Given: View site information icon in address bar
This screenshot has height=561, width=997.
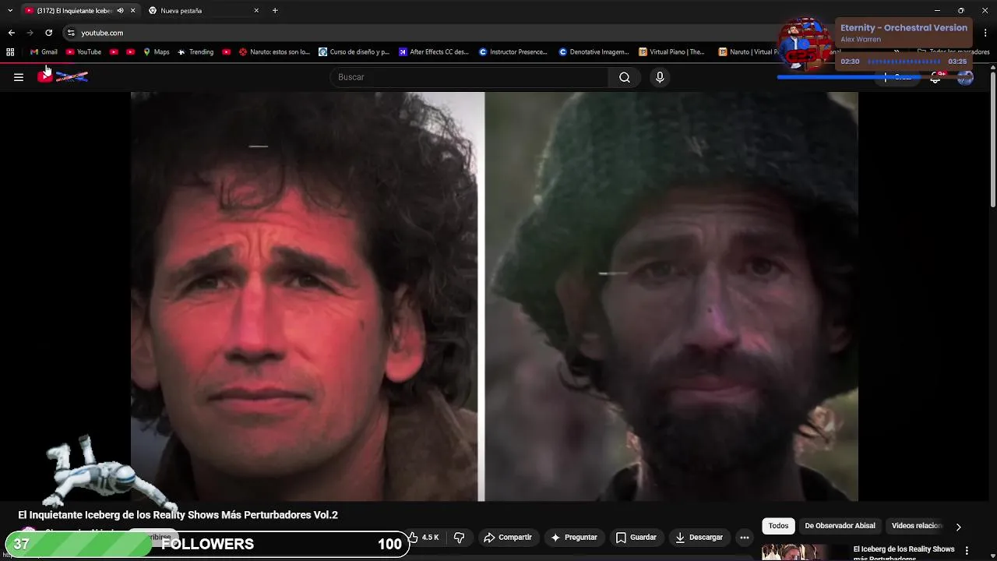Looking at the screenshot, I should click(x=71, y=33).
